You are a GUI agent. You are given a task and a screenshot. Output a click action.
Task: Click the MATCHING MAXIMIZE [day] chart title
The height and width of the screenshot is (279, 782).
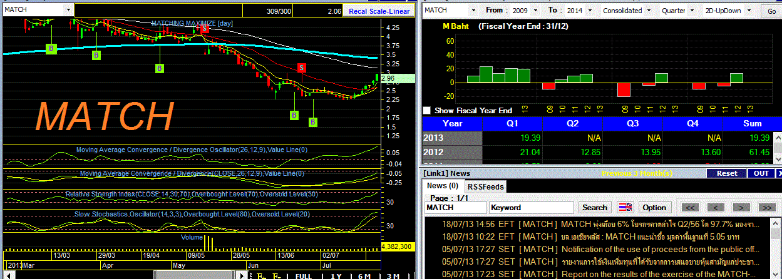coord(192,23)
